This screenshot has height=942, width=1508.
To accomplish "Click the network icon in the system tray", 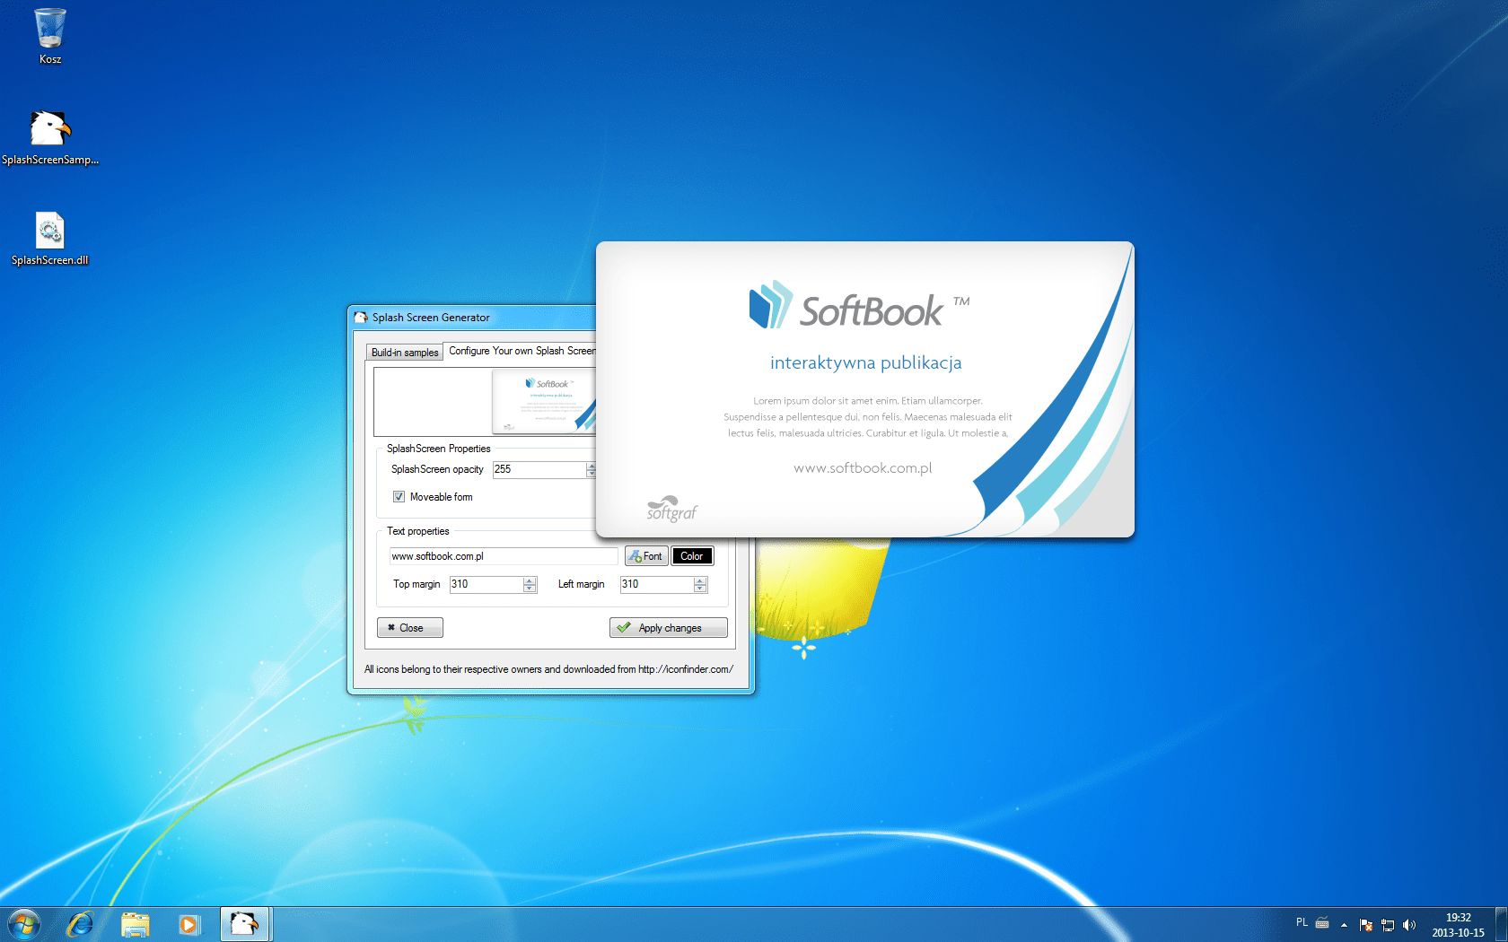I will 1388,924.
